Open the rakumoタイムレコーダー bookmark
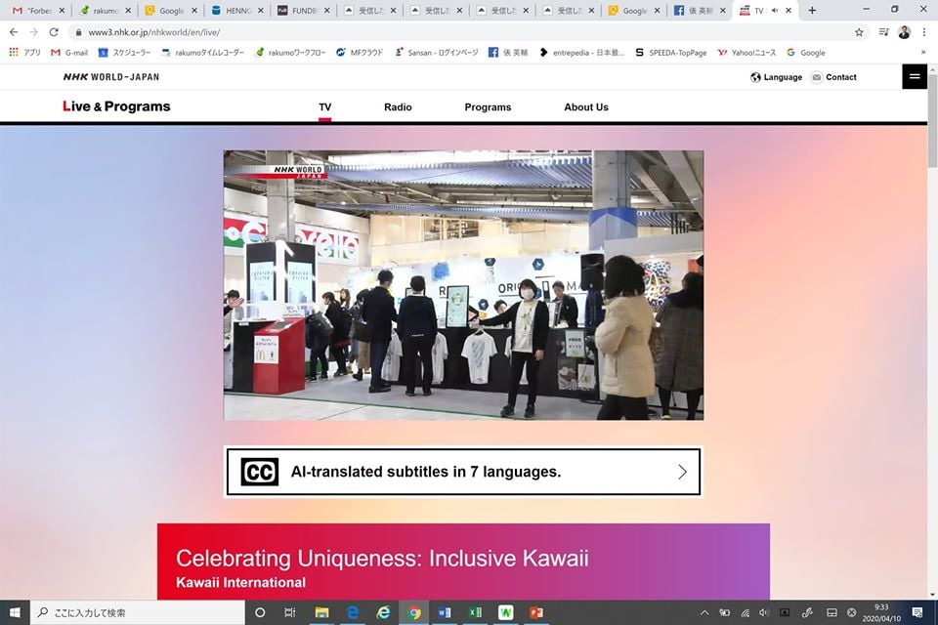Screen dimensions: 938x625 (203, 53)
